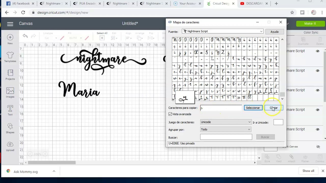Click the Align tool icon
Image resolution: width=326 pixels, height=183 pixels.
(128, 38)
